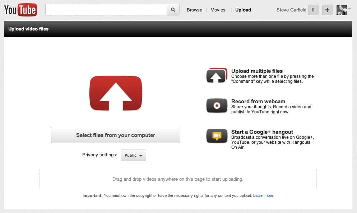The image size is (357, 213).
Task: Expand the account menu arrow beside avatar
Action: point(349,9)
